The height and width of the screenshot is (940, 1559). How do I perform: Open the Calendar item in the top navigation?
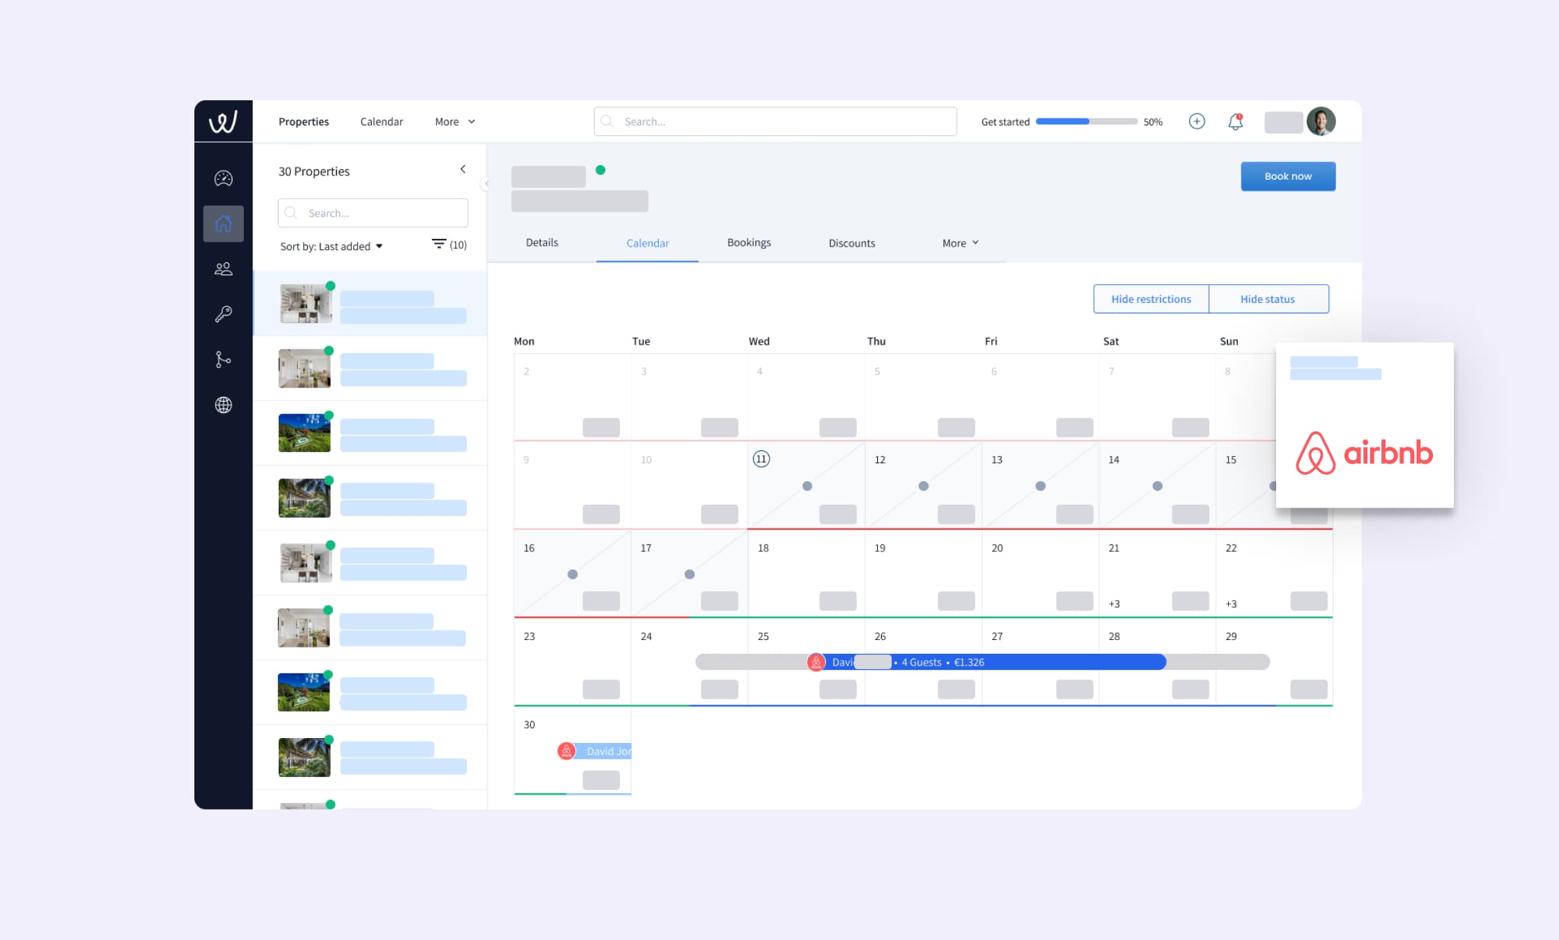[x=381, y=121]
